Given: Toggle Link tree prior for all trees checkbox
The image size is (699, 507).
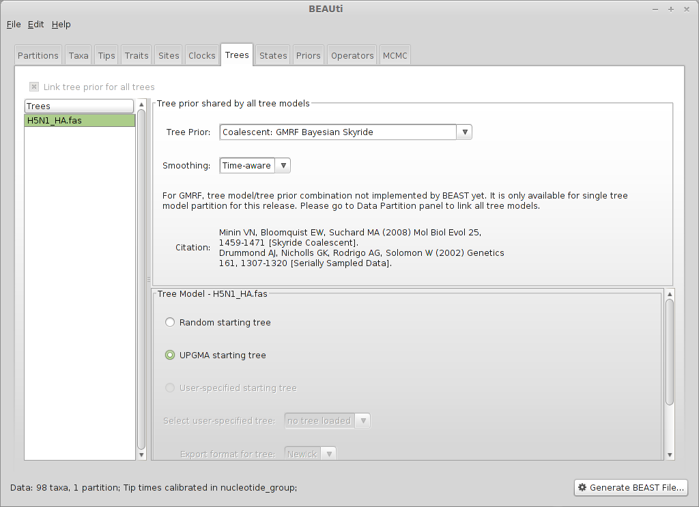Looking at the screenshot, I should [34, 87].
